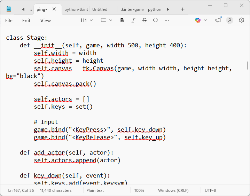Close the ping- tab
Screen dimensions: 250x196
pos(54,9)
